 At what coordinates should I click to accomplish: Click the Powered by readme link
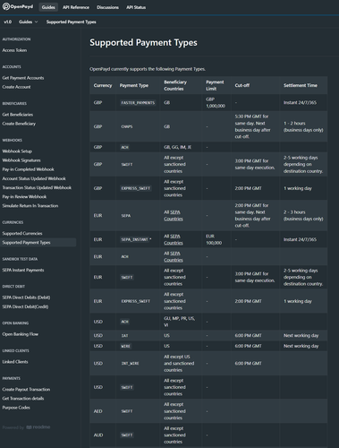tap(26, 427)
